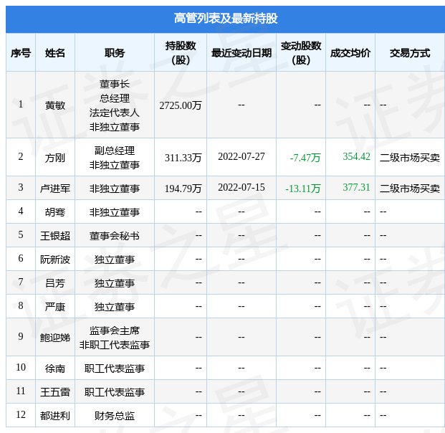445x433 pixels.
Task: Select the name 都进利
Action: (55, 416)
